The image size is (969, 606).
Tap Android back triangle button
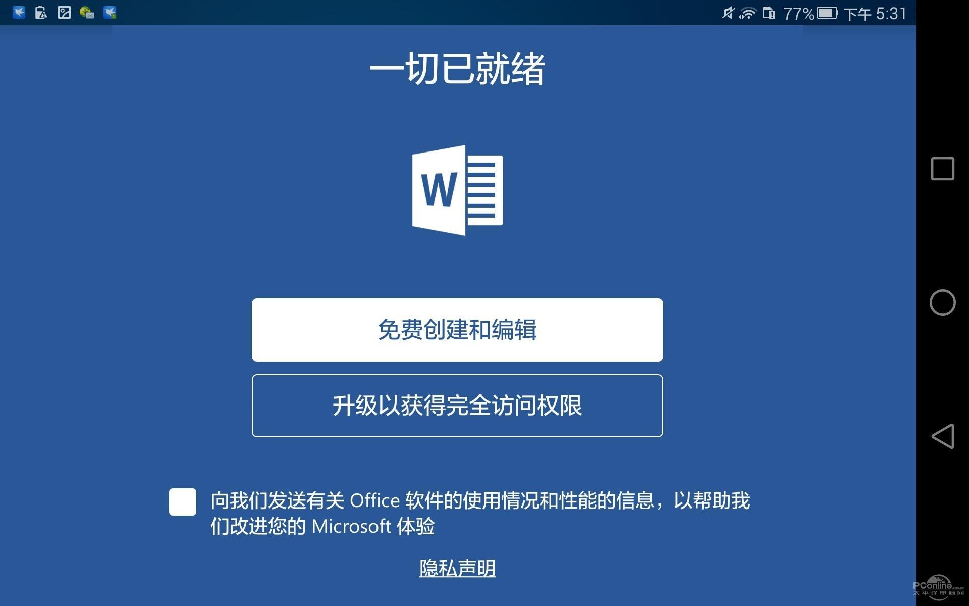point(942,436)
